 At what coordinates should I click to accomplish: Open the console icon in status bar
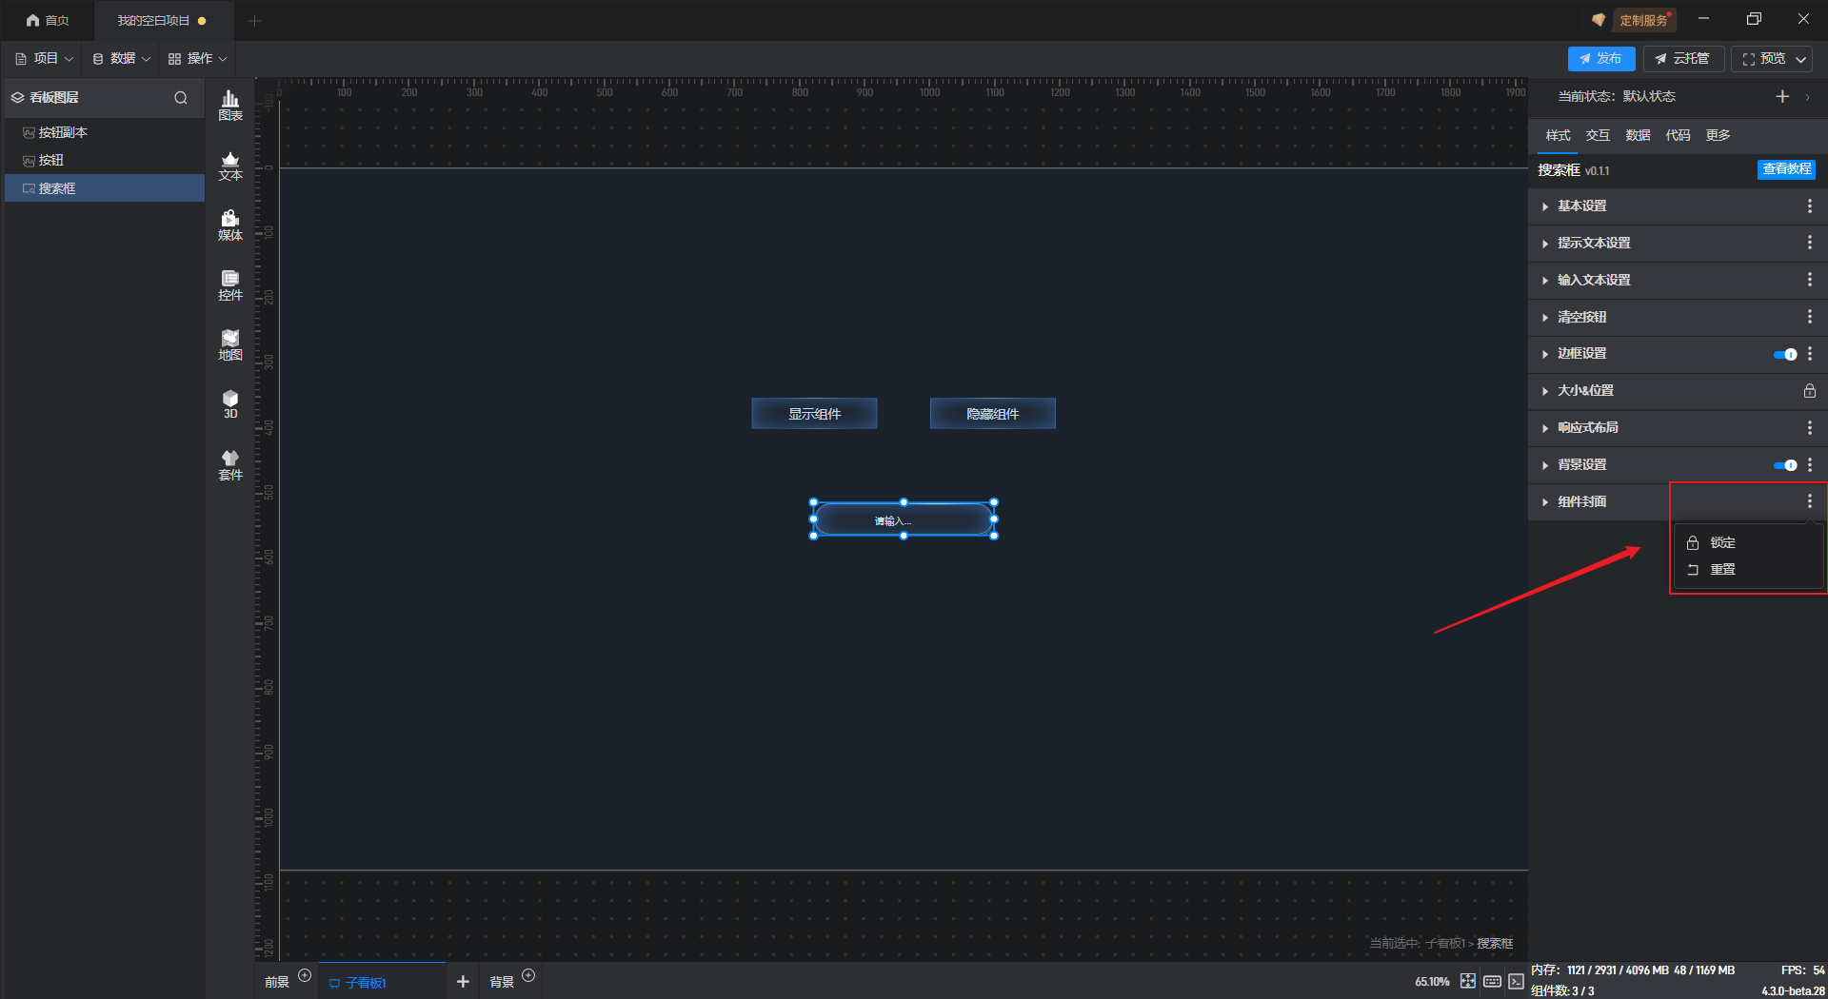1516,981
